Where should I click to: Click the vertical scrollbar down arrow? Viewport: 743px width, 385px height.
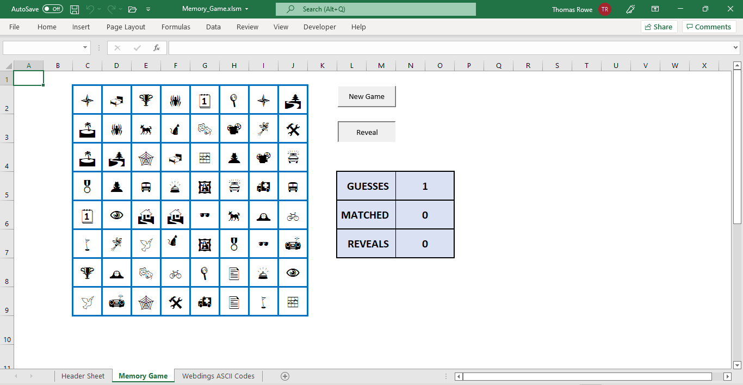(x=738, y=365)
